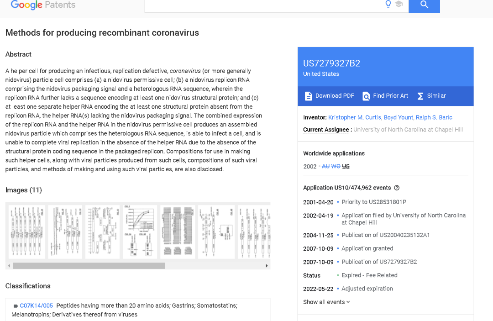Open first patent drawing thumbnail
The height and width of the screenshot is (321, 493).
(27, 232)
